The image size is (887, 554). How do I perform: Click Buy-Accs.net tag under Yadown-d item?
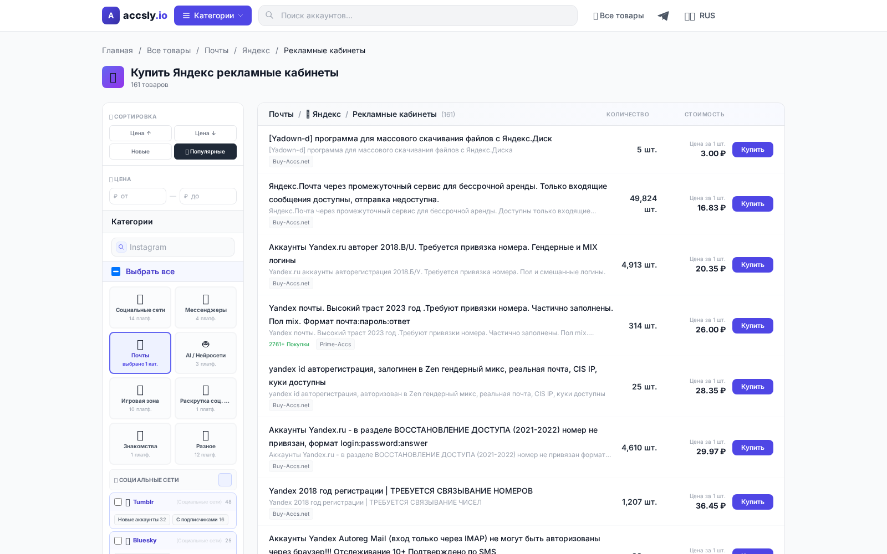click(291, 162)
